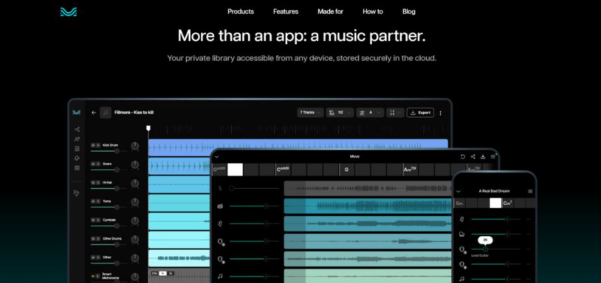Image resolution: width=601 pixels, height=283 pixels.
Task: Open the Made for menu
Action: click(330, 12)
